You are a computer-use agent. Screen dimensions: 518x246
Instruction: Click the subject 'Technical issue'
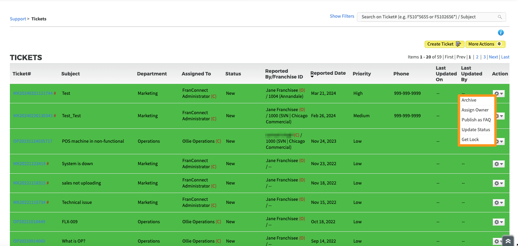click(x=77, y=203)
